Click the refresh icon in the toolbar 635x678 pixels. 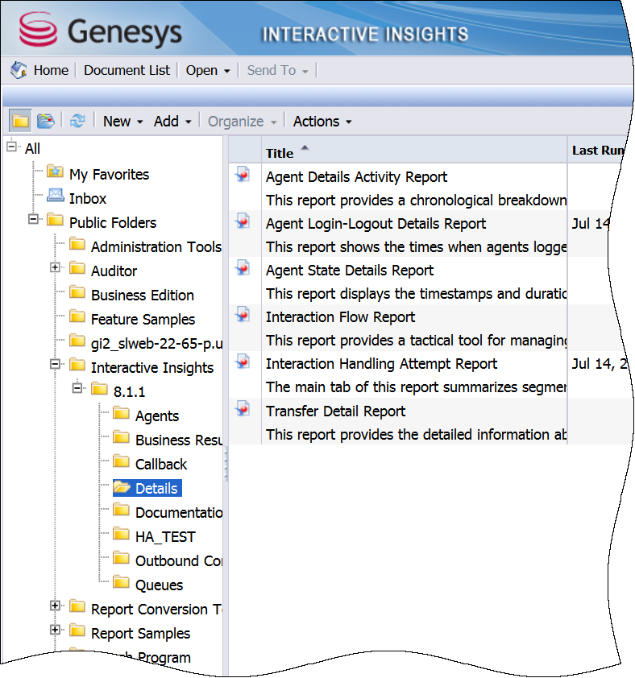77,121
